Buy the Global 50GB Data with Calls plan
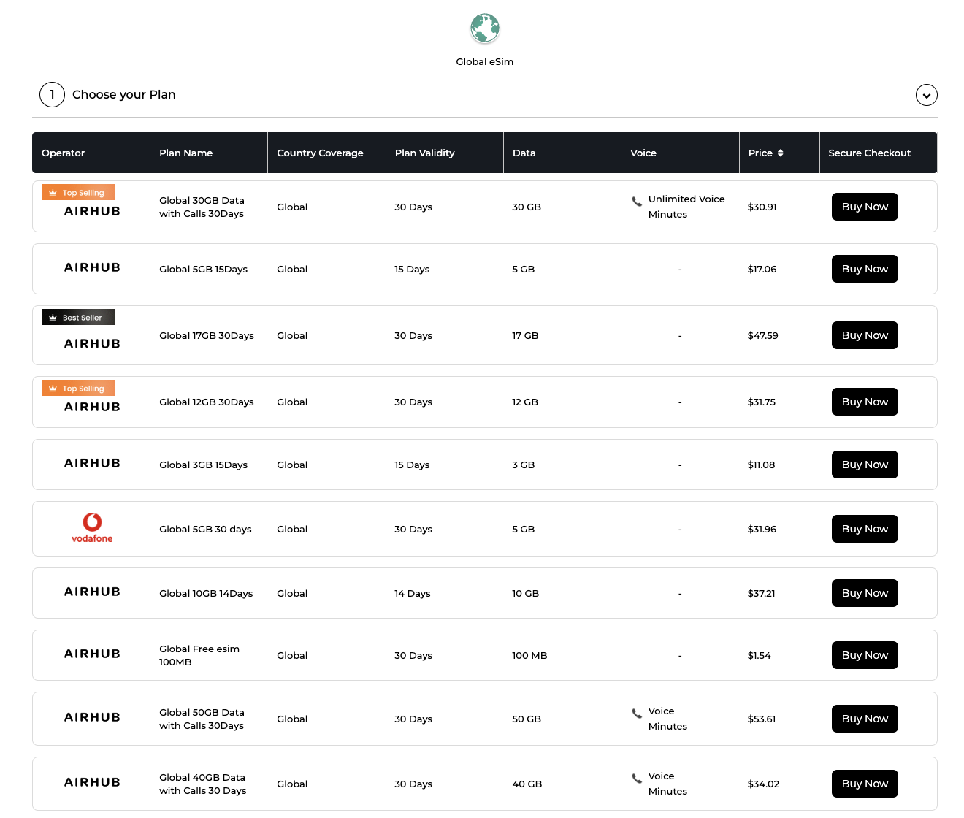The image size is (964, 818). [865, 719]
